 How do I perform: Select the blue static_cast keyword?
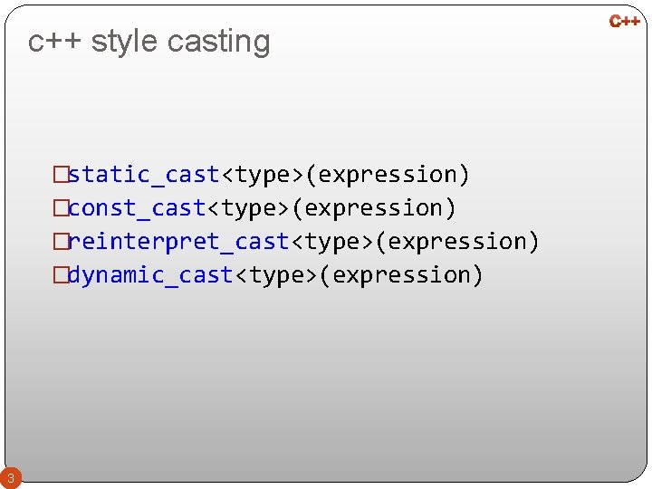pos(145,174)
